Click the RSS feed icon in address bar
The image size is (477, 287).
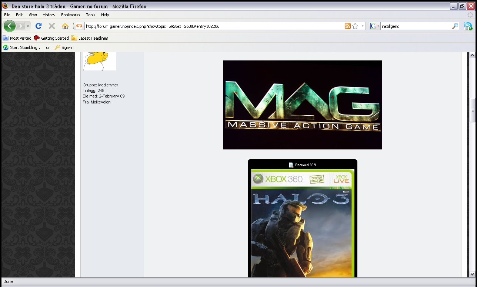click(347, 26)
